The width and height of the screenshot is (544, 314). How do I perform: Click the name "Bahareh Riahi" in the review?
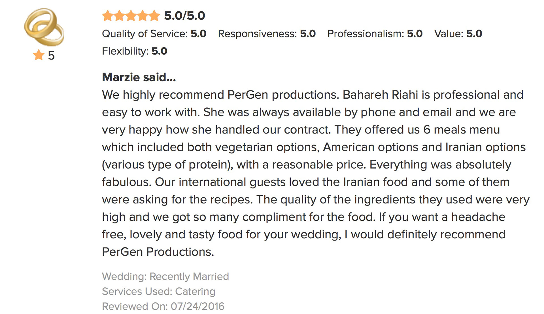tap(380, 95)
